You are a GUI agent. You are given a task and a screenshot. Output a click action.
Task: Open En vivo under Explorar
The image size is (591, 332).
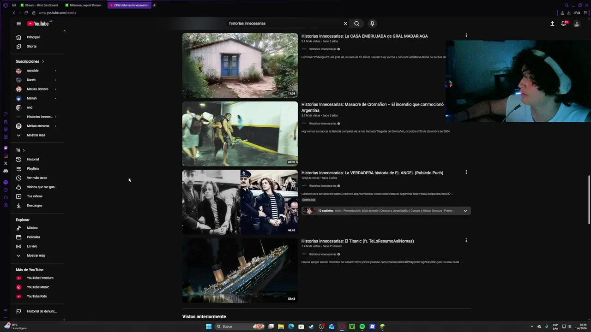37,246
